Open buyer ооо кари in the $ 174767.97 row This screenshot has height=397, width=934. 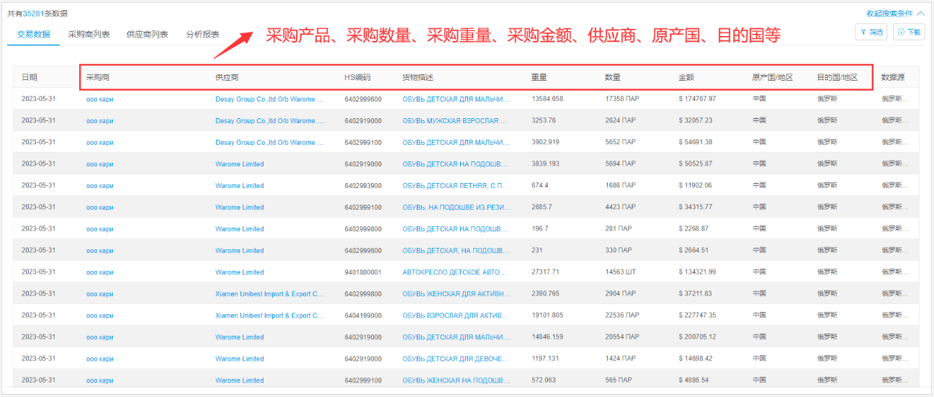pos(100,99)
